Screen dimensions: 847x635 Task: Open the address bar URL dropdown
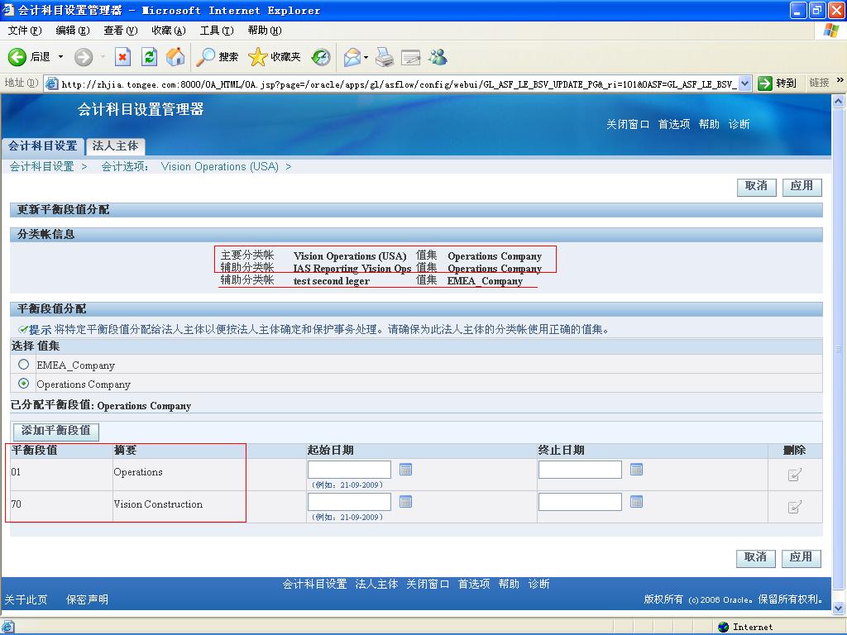pyautogui.click(x=745, y=84)
